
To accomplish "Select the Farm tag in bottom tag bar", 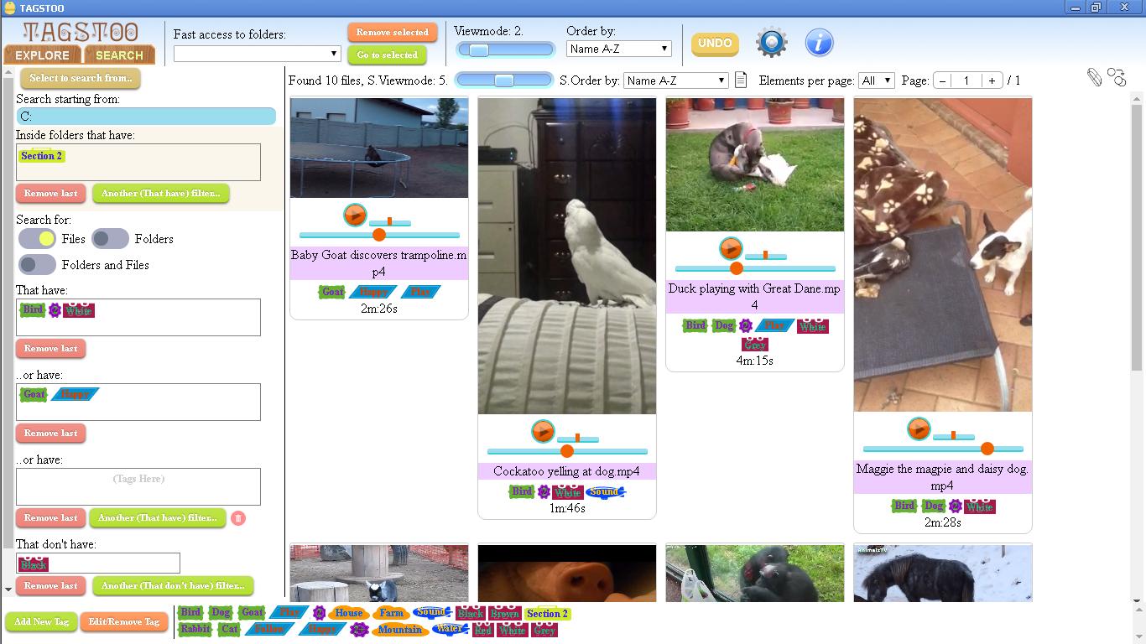I will click(391, 613).
